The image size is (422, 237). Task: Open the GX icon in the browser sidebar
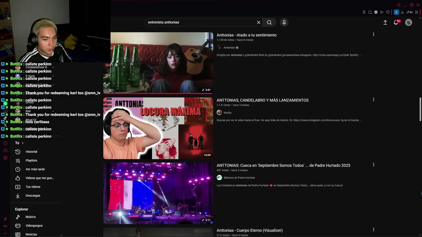(5, 226)
